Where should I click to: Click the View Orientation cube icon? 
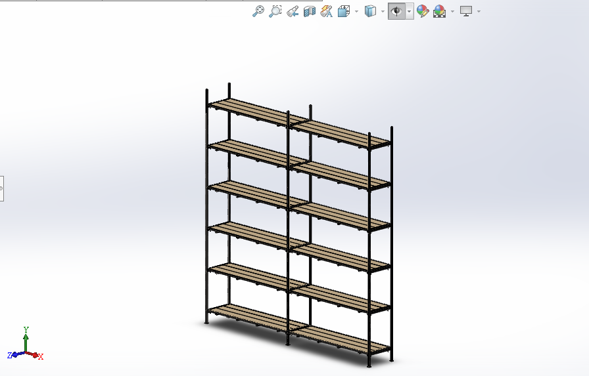(x=344, y=11)
